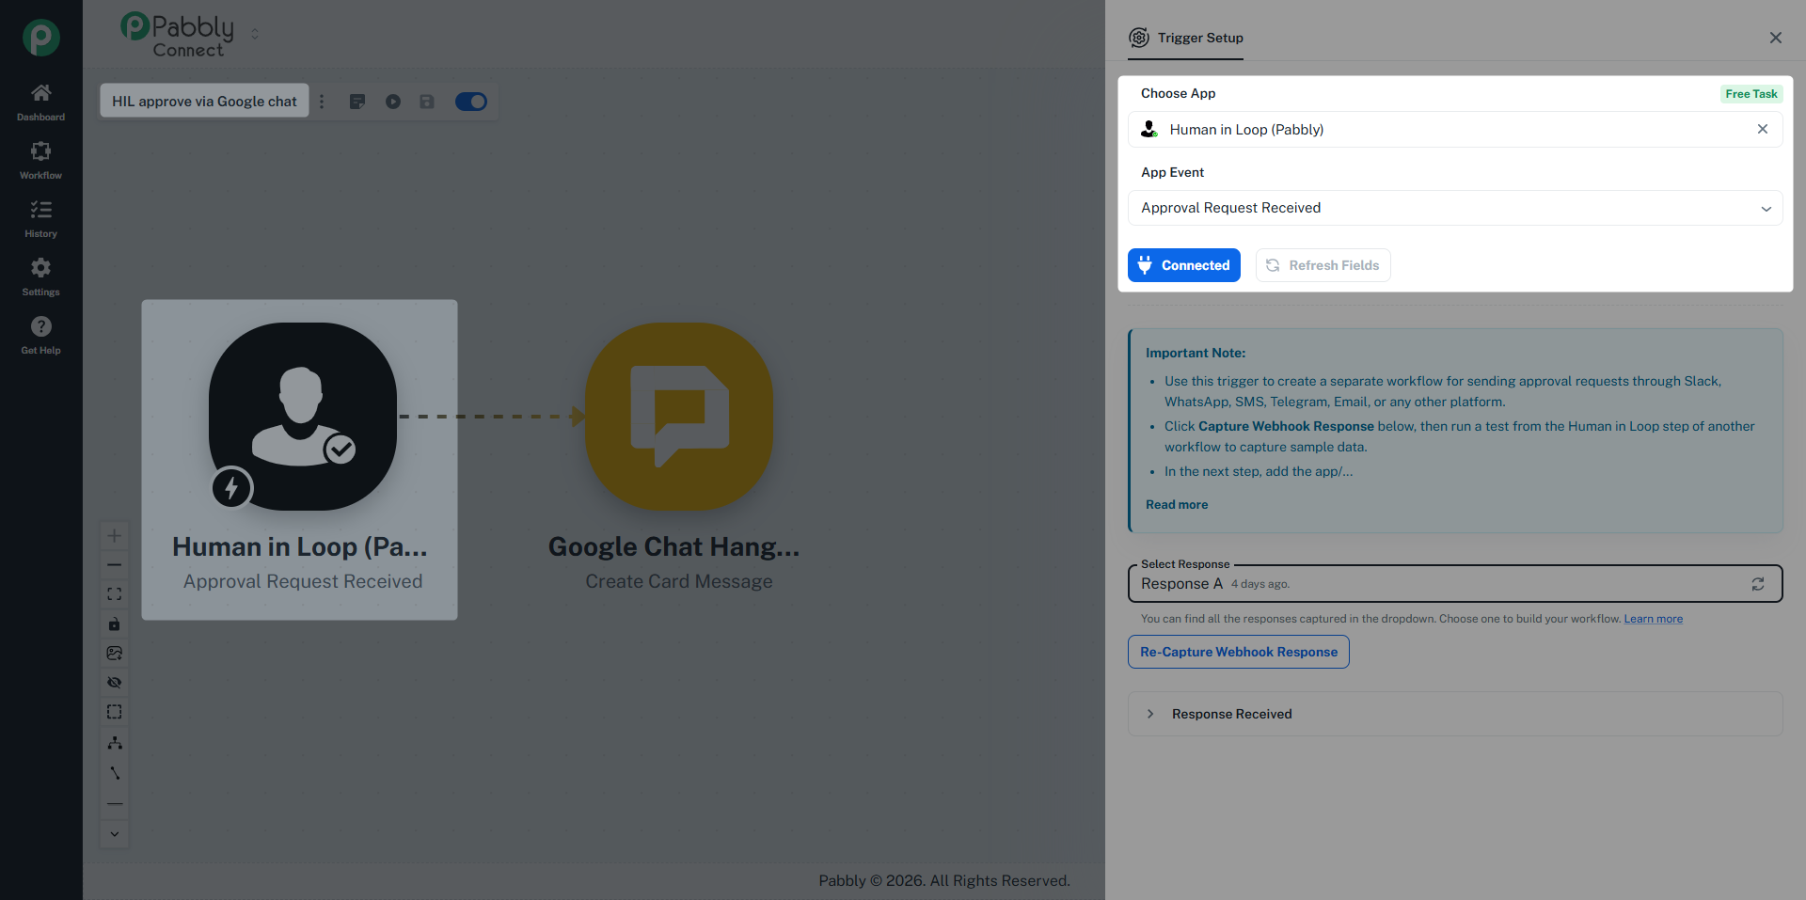
Task: Open the workflow notes icon
Action: 357,102
